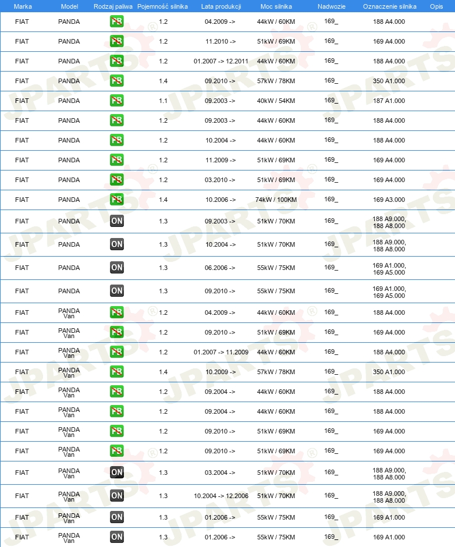Click petrol icon in 74kW / 100KM row
The image size is (455, 547).
tap(116, 200)
